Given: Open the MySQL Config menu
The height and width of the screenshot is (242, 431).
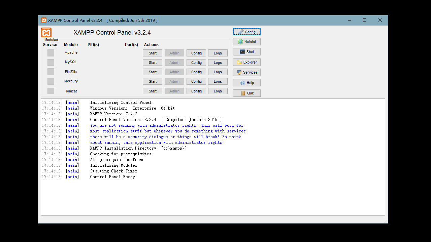Looking at the screenshot, I should pyautogui.click(x=196, y=63).
